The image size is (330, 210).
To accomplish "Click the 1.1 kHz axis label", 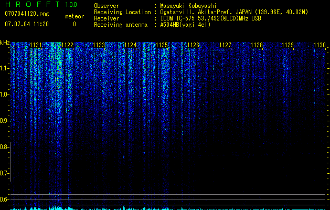I will click(4, 68).
